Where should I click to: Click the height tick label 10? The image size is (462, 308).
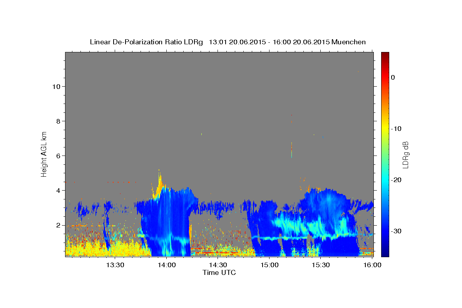56,86
